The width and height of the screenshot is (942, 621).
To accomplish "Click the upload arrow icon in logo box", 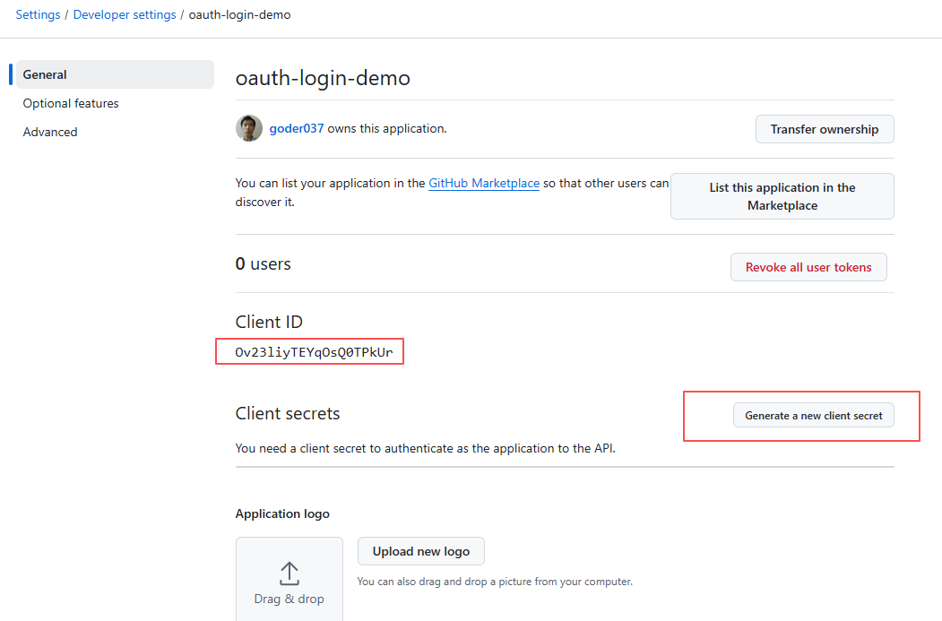I will (x=289, y=574).
